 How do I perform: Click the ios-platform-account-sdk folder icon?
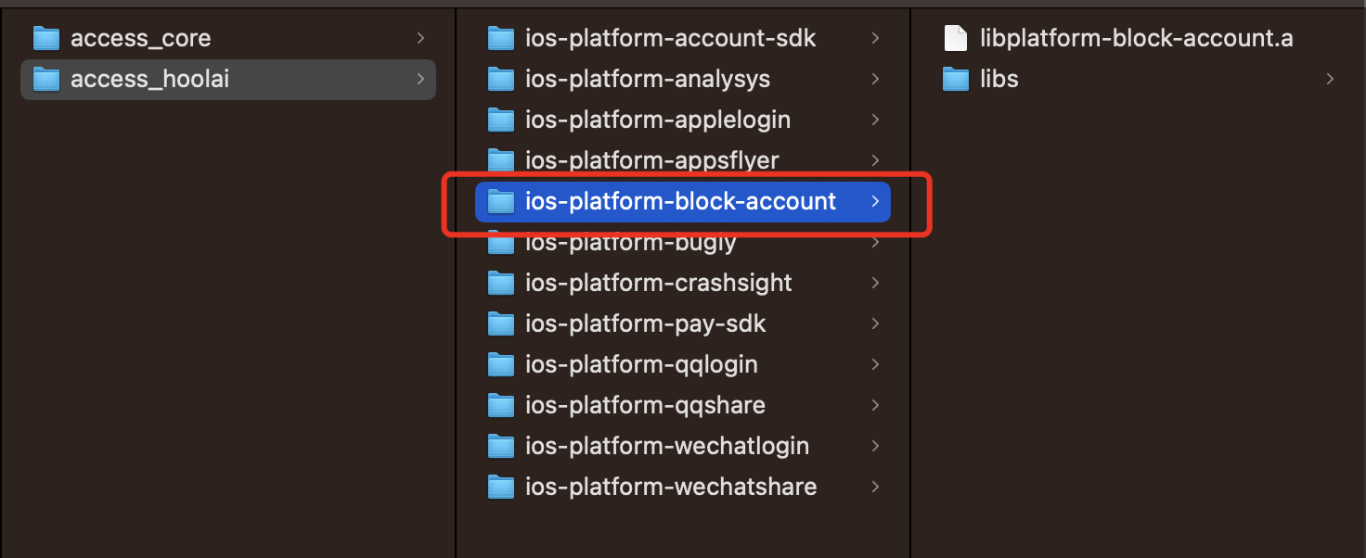coord(500,38)
